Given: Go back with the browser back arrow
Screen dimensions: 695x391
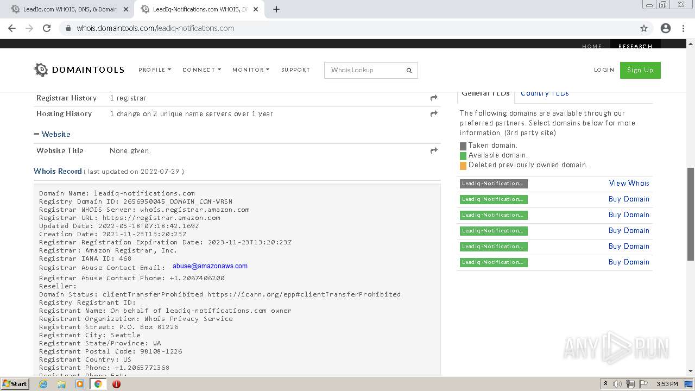Looking at the screenshot, I should click(12, 28).
